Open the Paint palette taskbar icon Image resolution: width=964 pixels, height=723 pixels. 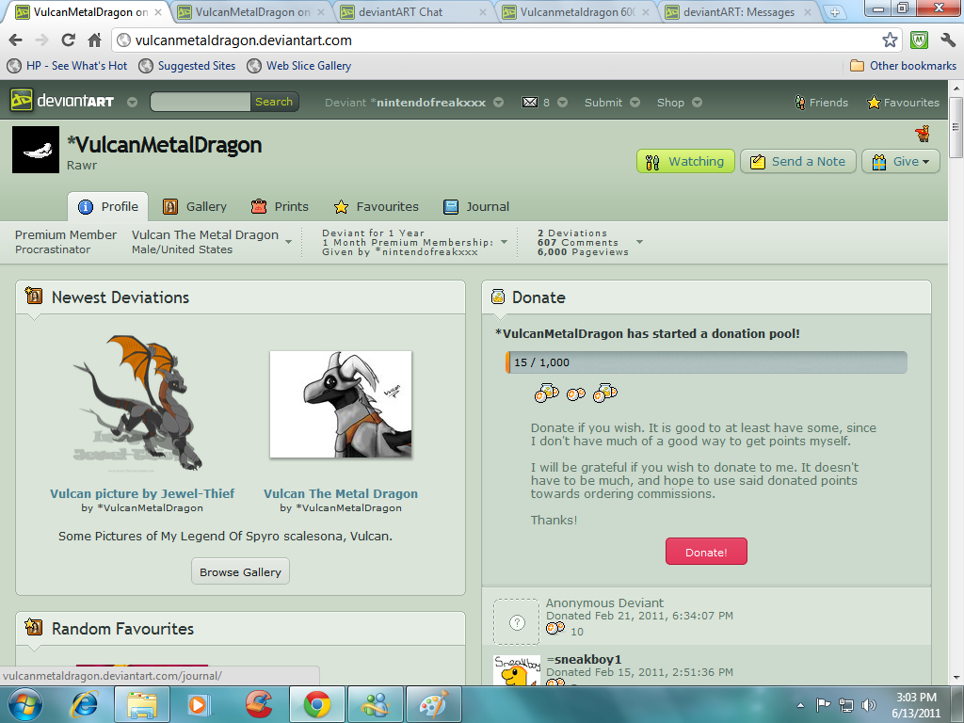[x=433, y=704]
